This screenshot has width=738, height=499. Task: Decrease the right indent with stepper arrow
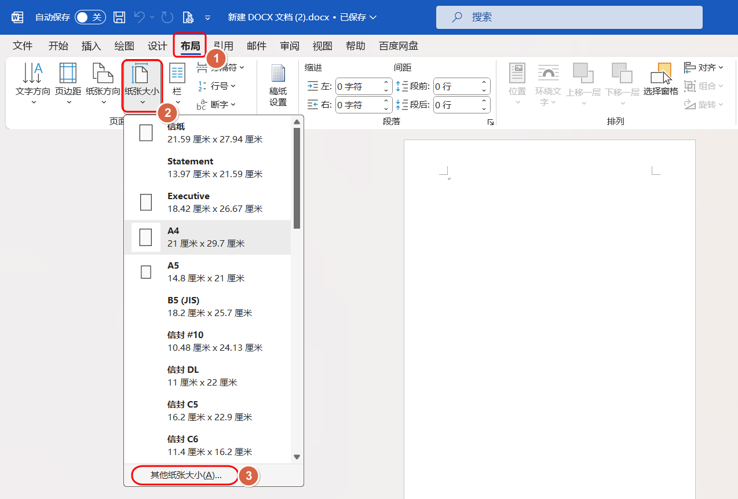(386, 109)
